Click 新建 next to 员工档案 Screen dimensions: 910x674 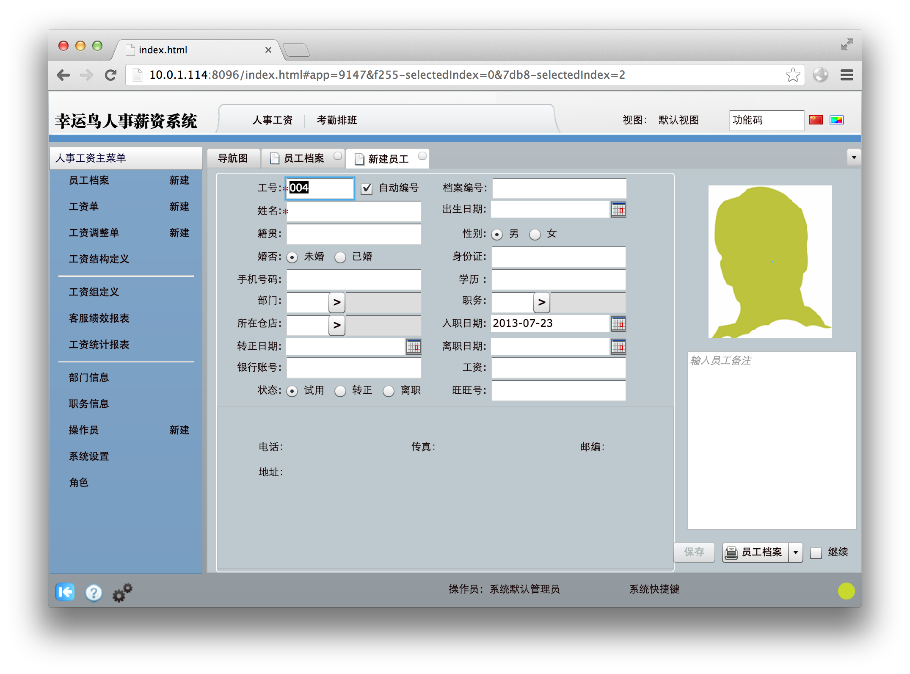179,180
